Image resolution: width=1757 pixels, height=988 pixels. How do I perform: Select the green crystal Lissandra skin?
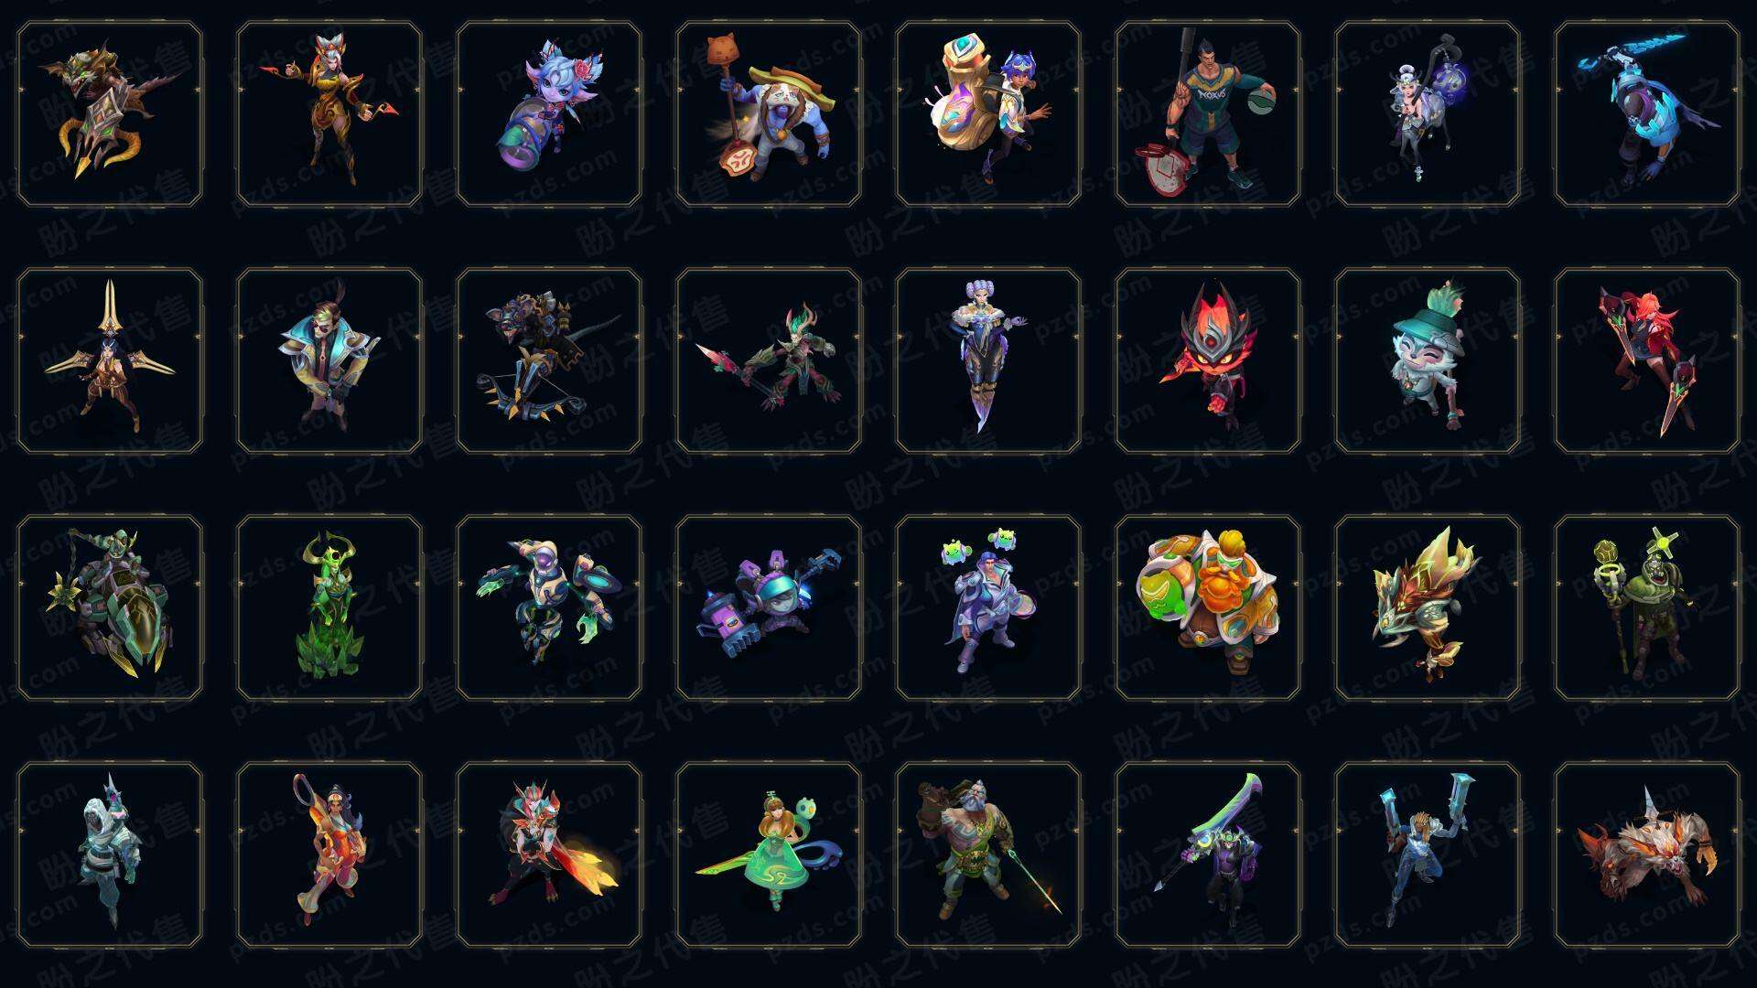(329, 607)
